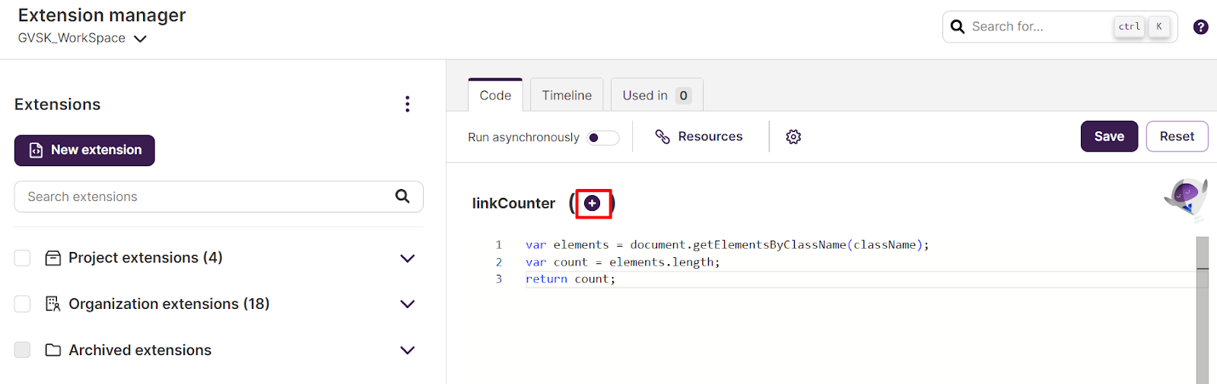Check the Organization extensions checkbox

click(x=23, y=304)
